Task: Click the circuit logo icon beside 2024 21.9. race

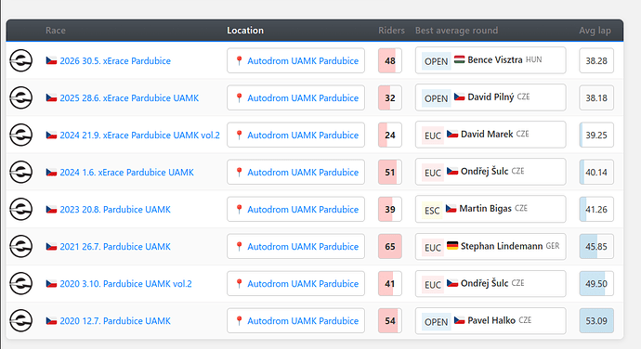Action: pyautogui.click(x=20, y=135)
